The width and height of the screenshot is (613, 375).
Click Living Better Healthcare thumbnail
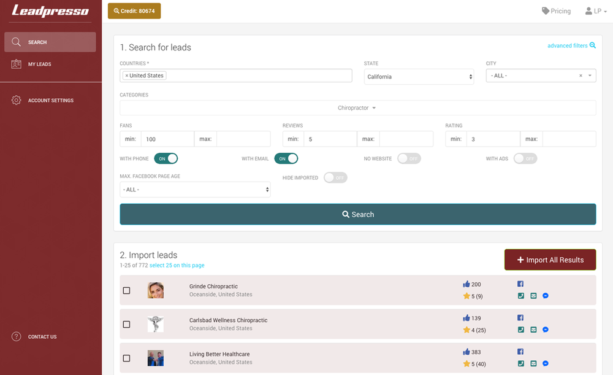point(156,358)
